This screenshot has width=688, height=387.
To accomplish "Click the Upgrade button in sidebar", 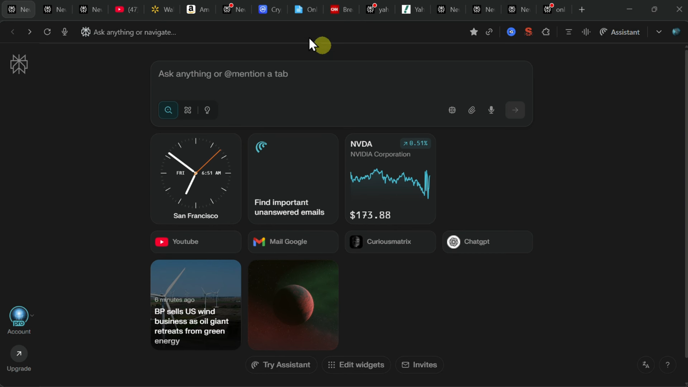I will (x=19, y=359).
